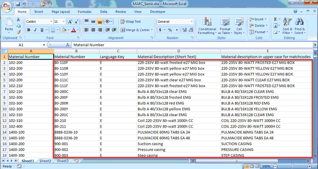Screen dimensions: 318x169
Task: Click the Wrap Text button
Action: click(130, 22)
